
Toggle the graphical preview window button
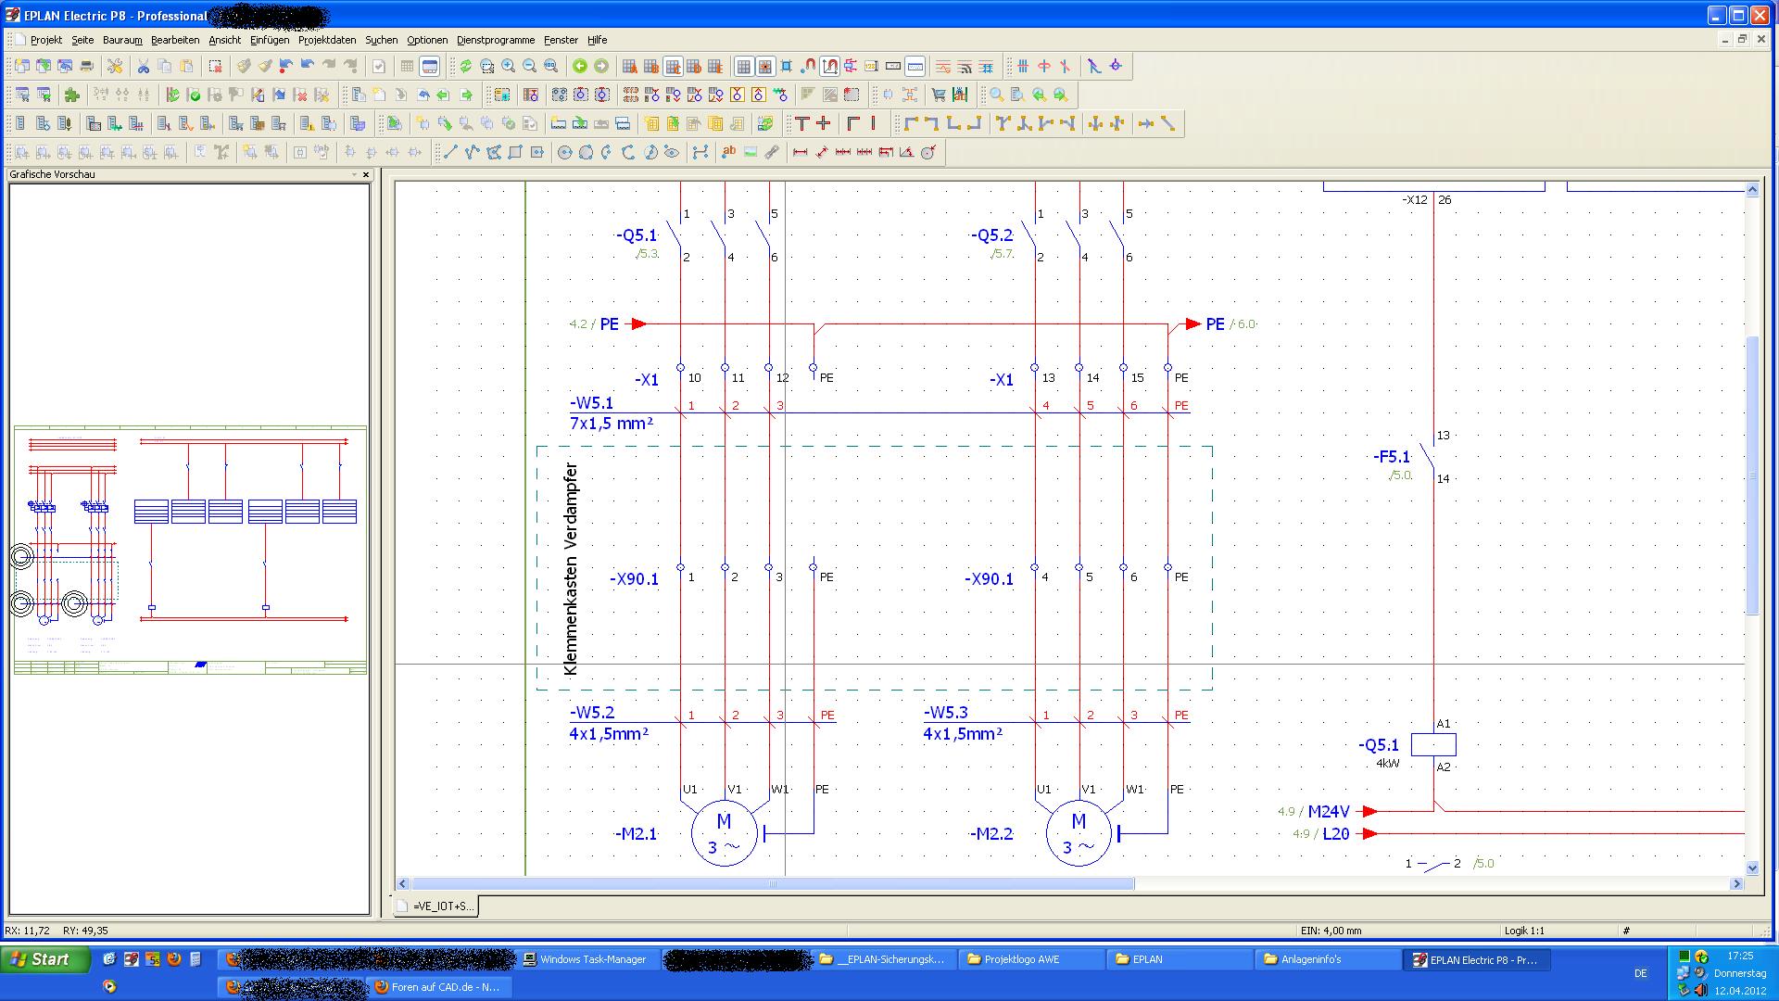click(x=430, y=66)
